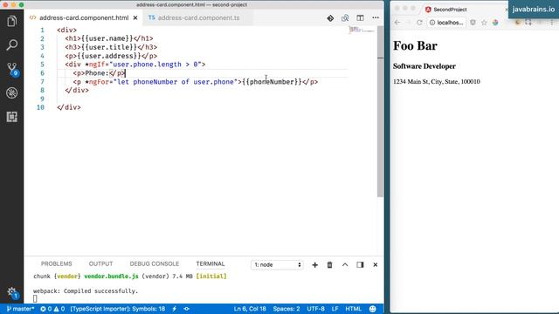
Task: Bookmark the page with the star icon
Action: pos(484,23)
